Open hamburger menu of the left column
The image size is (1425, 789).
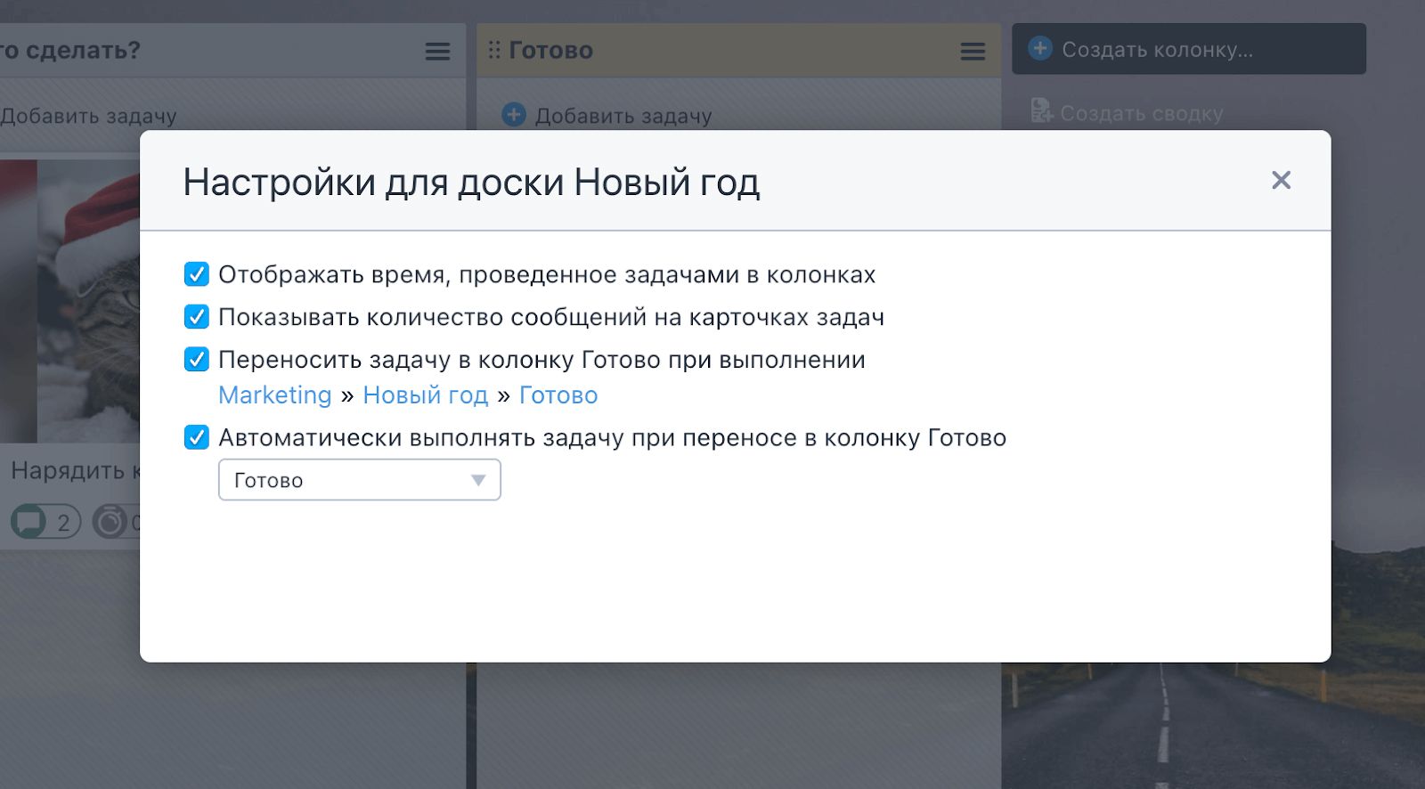pyautogui.click(x=437, y=52)
